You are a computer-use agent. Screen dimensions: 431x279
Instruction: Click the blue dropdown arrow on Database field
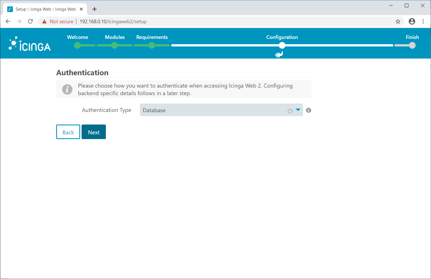click(x=298, y=110)
